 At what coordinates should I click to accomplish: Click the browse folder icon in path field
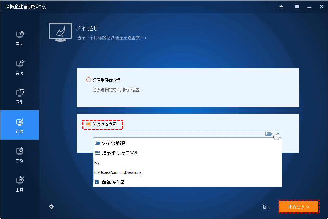pyautogui.click(x=269, y=134)
